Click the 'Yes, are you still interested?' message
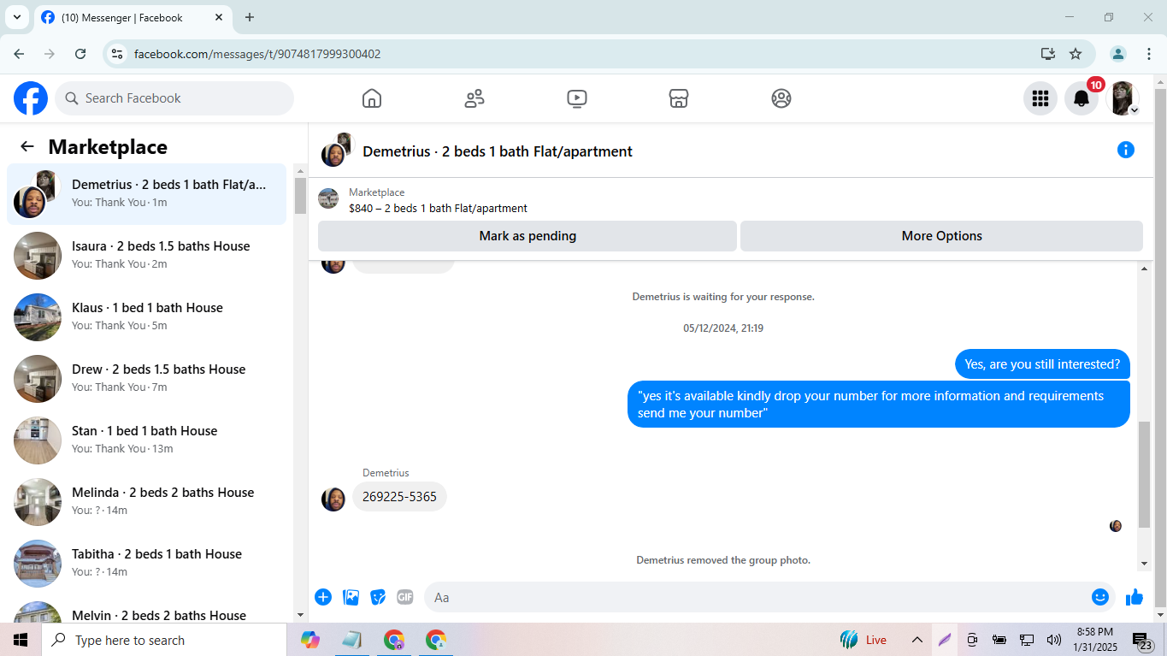 [1042, 364]
